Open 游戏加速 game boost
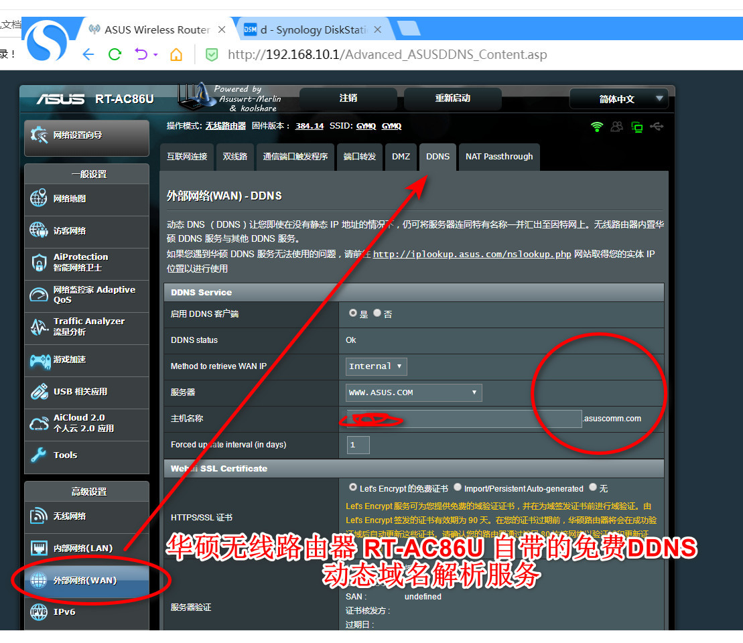This screenshot has height=643, width=743. (x=86, y=360)
